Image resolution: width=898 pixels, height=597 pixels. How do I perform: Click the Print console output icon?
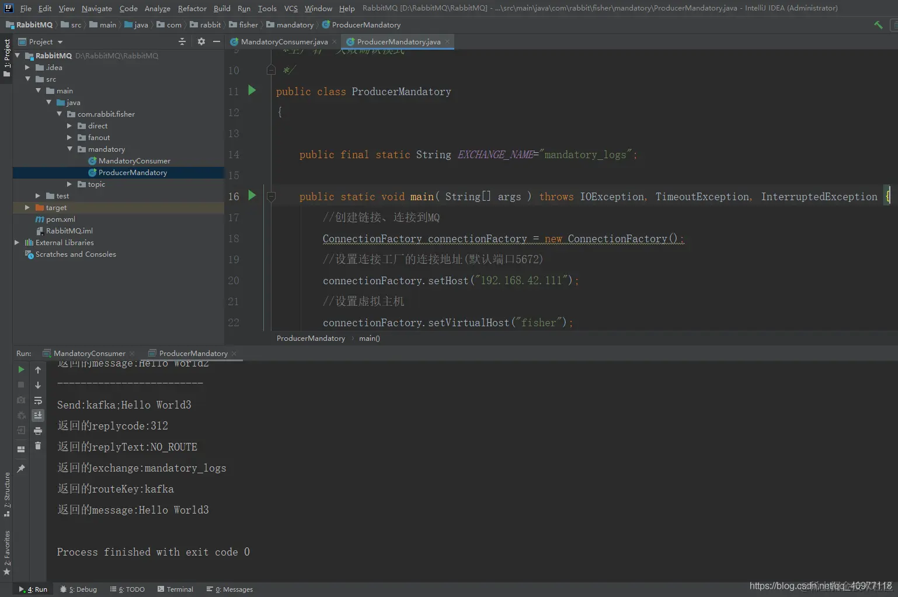point(38,431)
